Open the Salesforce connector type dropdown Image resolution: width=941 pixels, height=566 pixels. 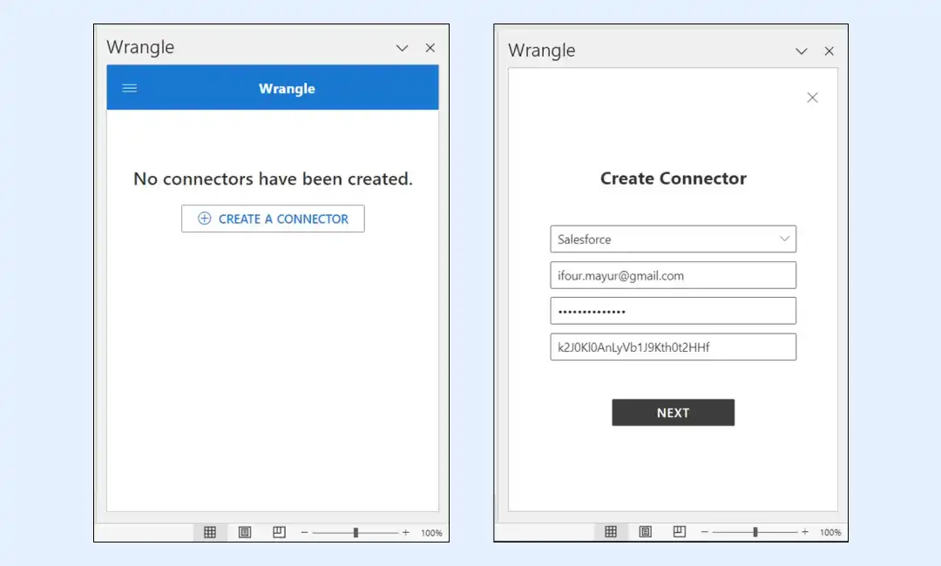point(674,239)
